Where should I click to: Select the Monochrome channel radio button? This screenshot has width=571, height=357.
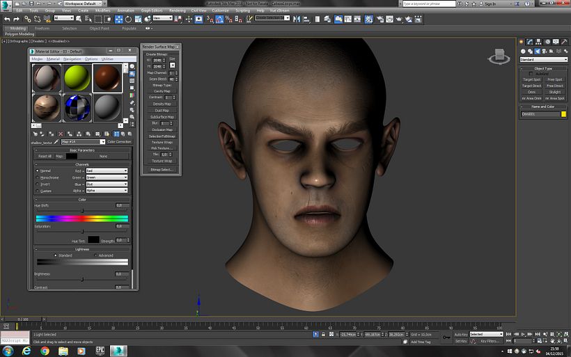coord(38,177)
